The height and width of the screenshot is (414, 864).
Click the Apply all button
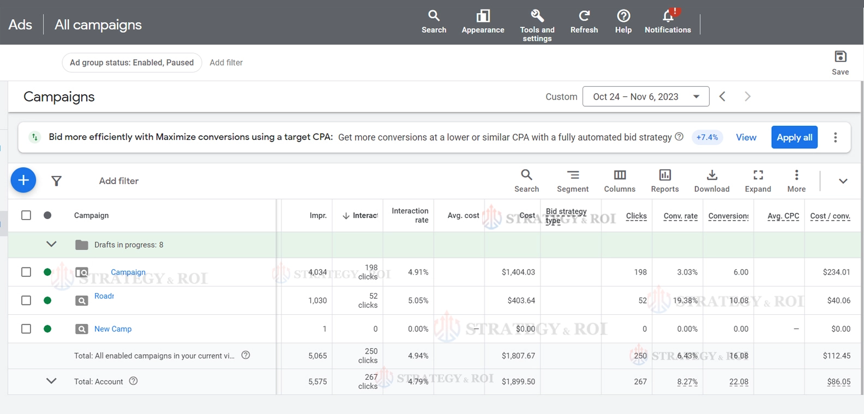coord(794,137)
